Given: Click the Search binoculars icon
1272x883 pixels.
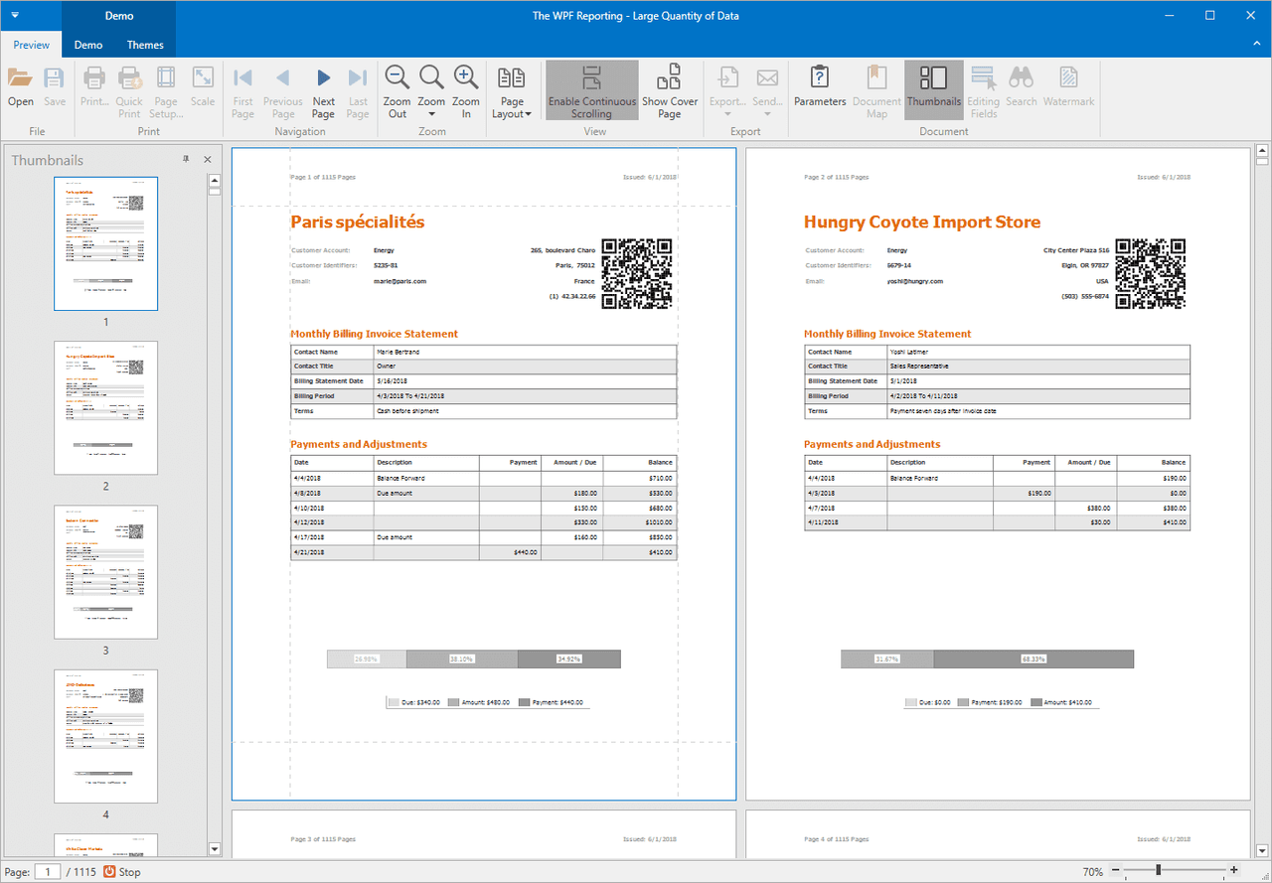Looking at the screenshot, I should (x=1021, y=78).
